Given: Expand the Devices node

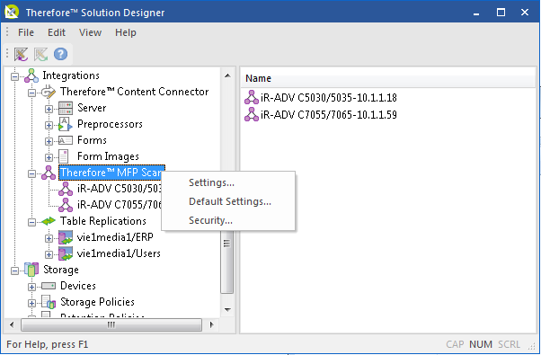Looking at the screenshot, I should pos(31,287).
